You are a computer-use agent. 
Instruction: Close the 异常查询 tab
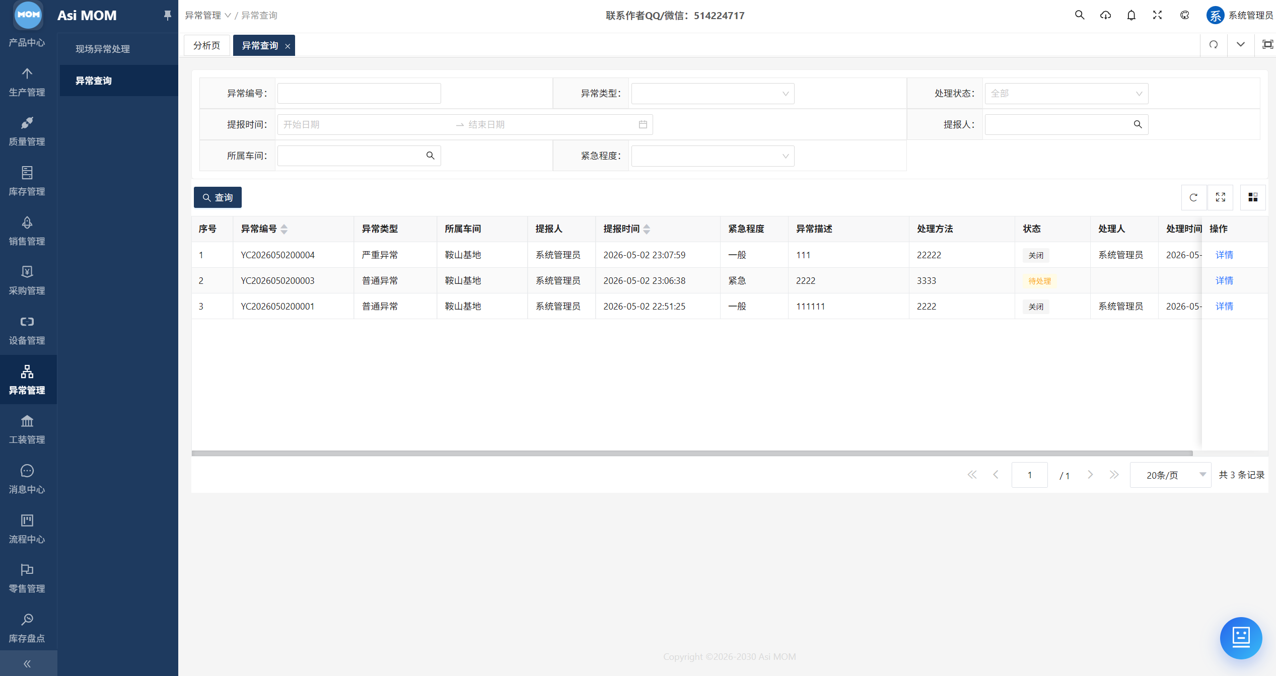point(288,46)
